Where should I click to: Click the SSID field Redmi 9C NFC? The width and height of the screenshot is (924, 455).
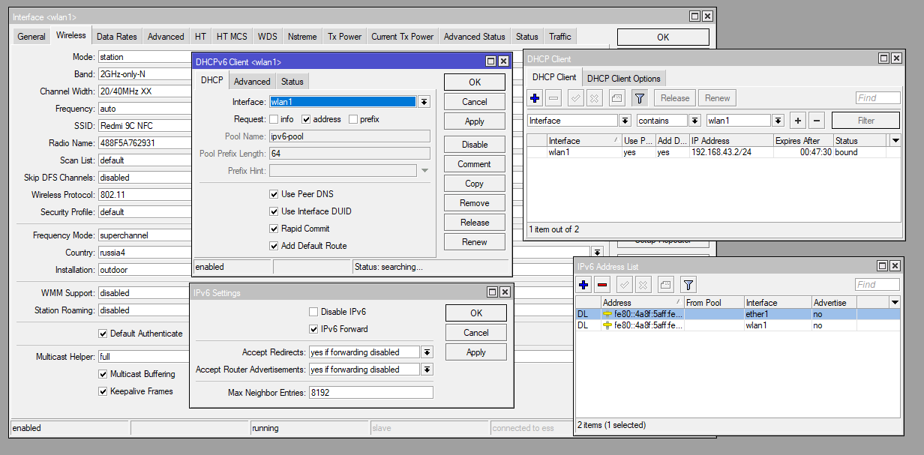pos(143,126)
